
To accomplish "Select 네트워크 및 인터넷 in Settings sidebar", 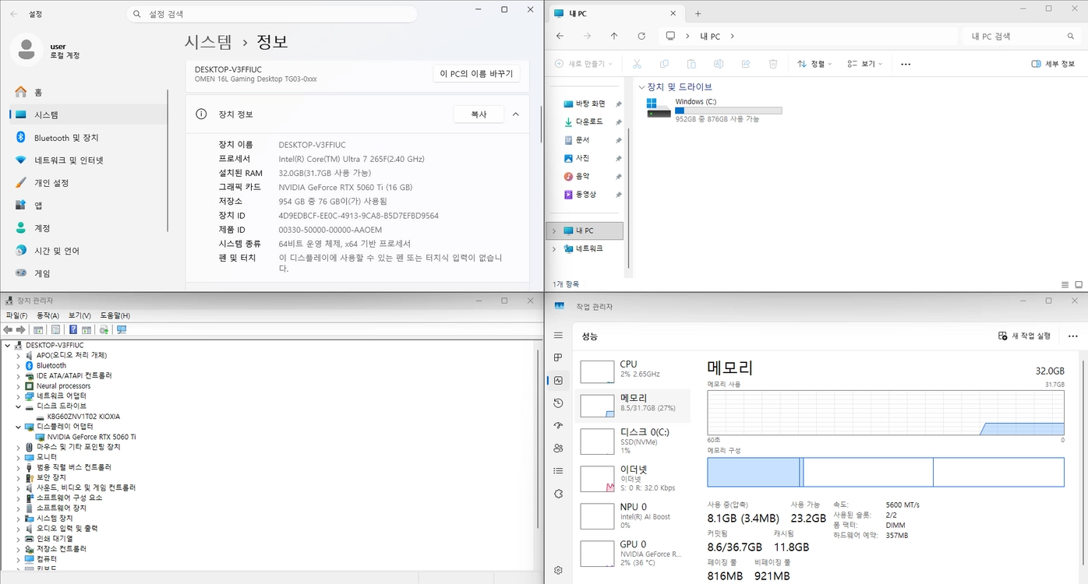I will click(x=88, y=160).
